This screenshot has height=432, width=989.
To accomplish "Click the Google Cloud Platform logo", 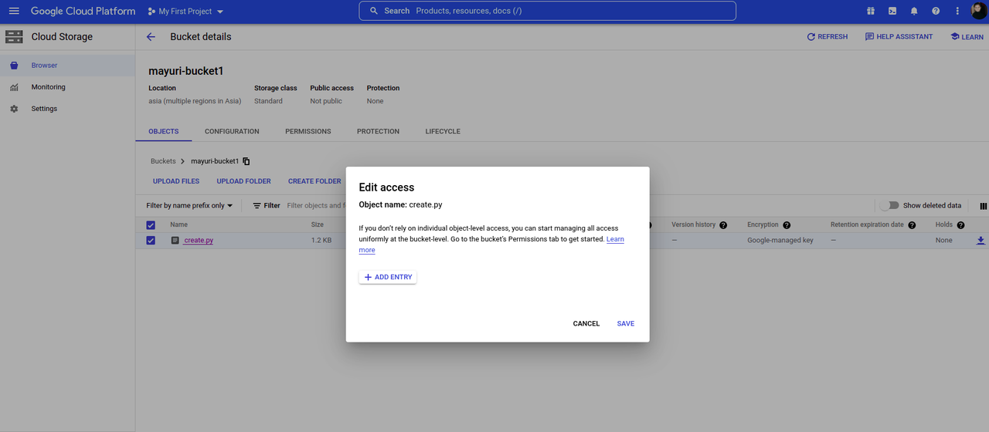I will (83, 12).
